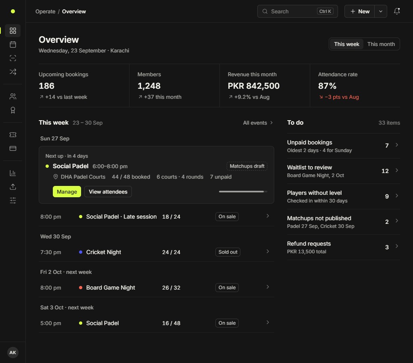
Task: Open Waitlist to review chevron
Action: [397, 170]
